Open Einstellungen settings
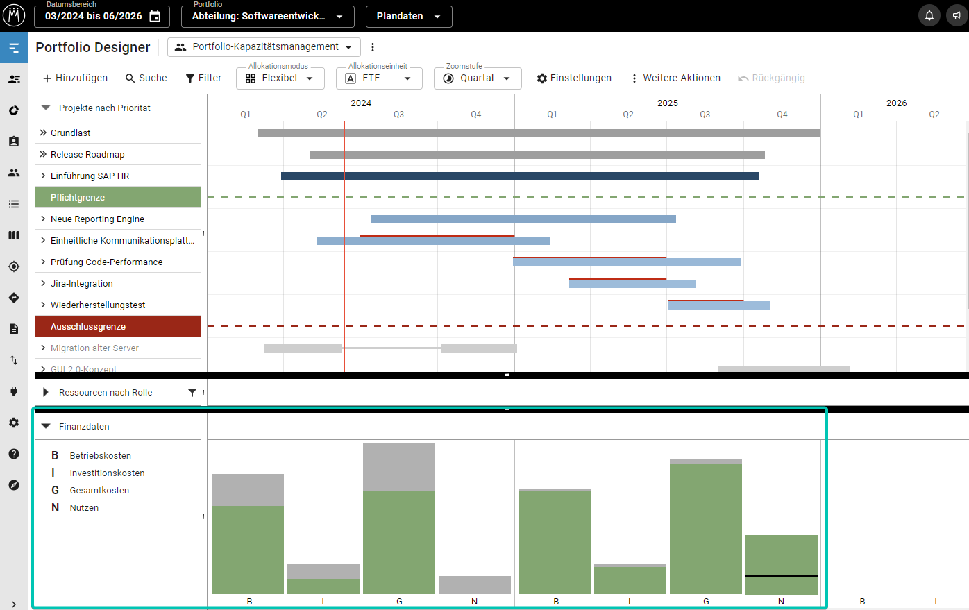The width and height of the screenshot is (969, 610). [x=574, y=78]
